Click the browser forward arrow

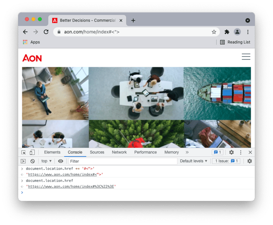coord(35,32)
